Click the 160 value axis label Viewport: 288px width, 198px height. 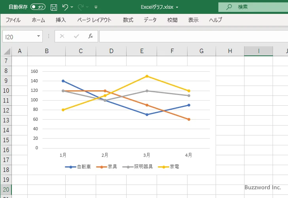[34, 71]
